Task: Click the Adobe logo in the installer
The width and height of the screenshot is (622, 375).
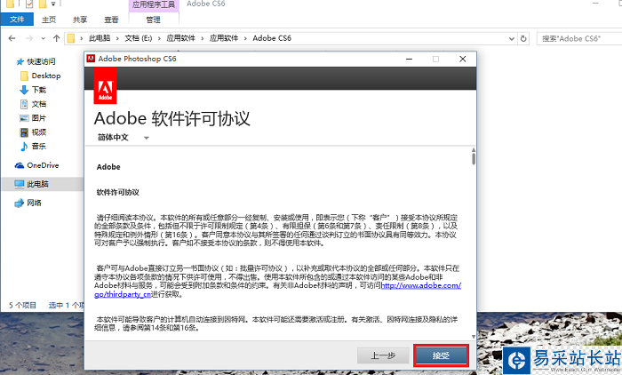Action: point(105,85)
